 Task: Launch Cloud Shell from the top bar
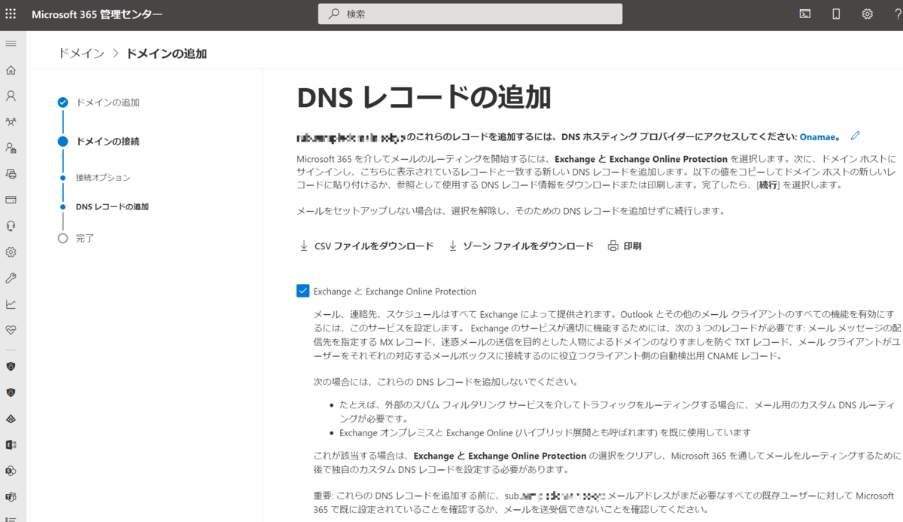click(x=804, y=14)
